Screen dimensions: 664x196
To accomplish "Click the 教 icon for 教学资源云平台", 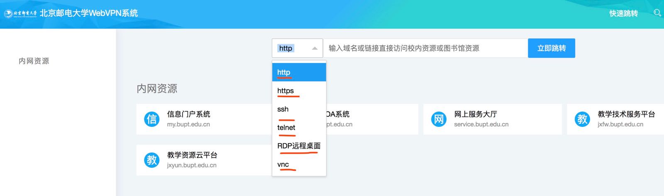I will click(152, 160).
